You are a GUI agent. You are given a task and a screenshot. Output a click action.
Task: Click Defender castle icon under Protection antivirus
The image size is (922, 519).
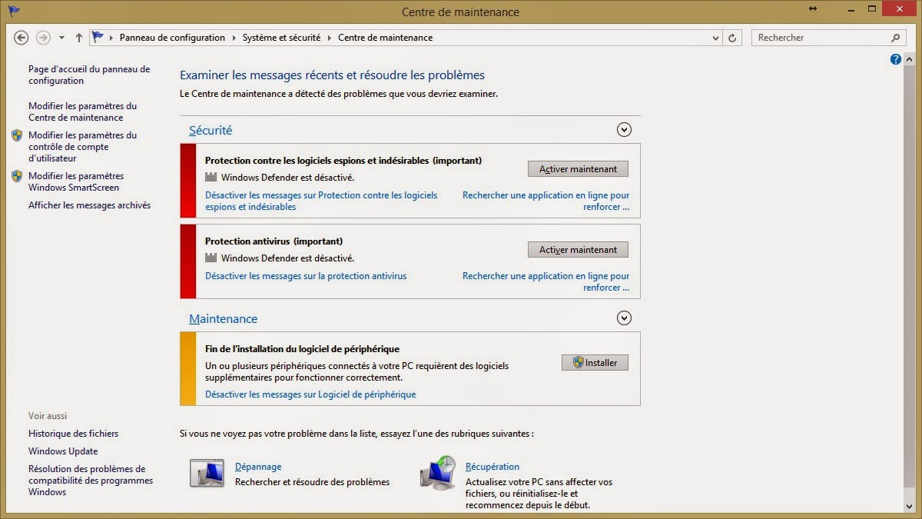click(x=211, y=258)
